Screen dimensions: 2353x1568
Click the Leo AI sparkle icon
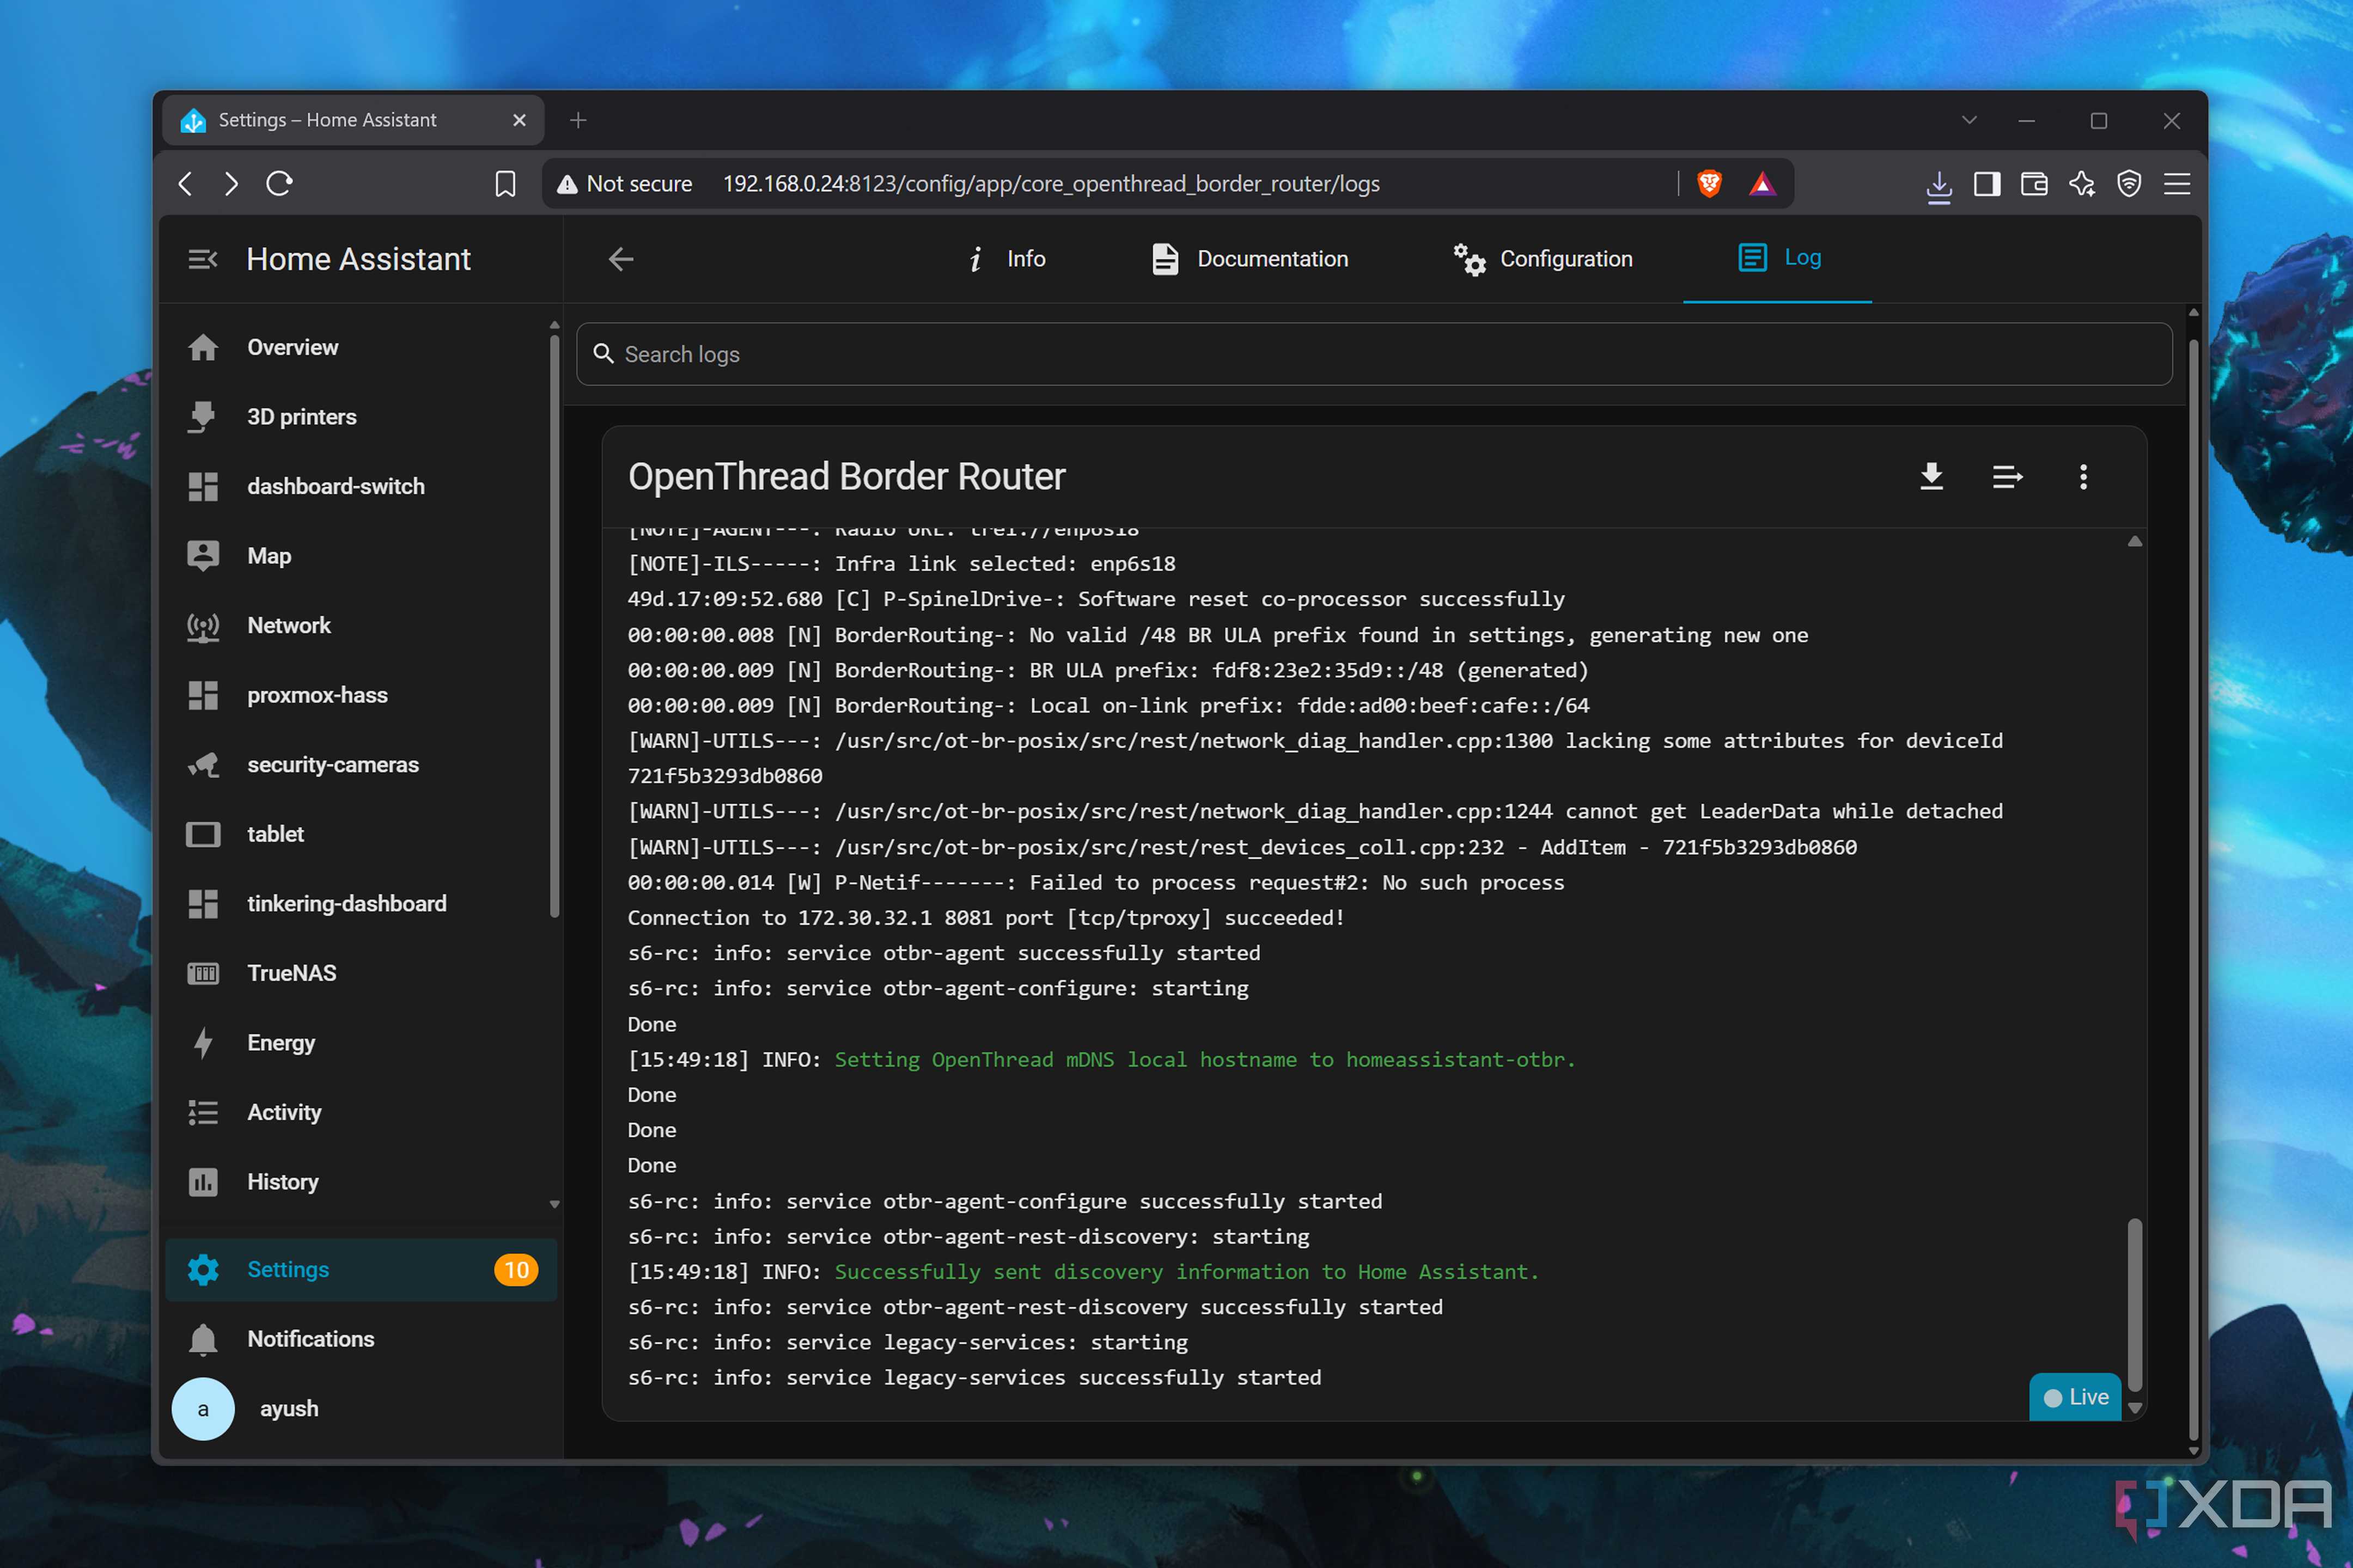[2082, 184]
